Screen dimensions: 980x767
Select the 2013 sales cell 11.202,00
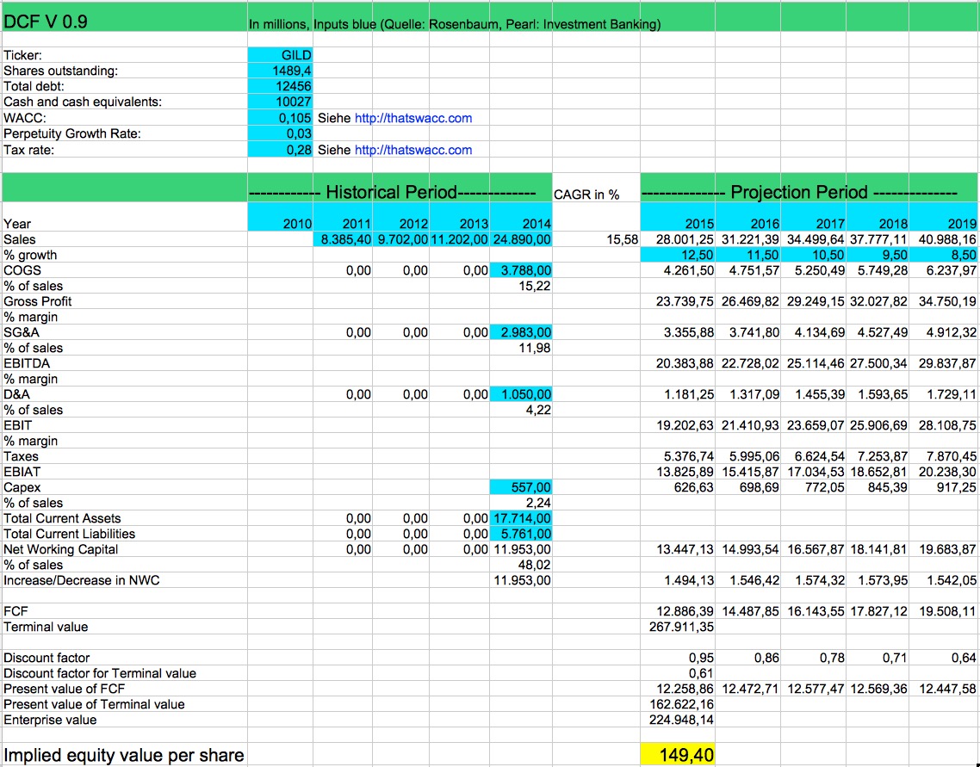pos(459,239)
